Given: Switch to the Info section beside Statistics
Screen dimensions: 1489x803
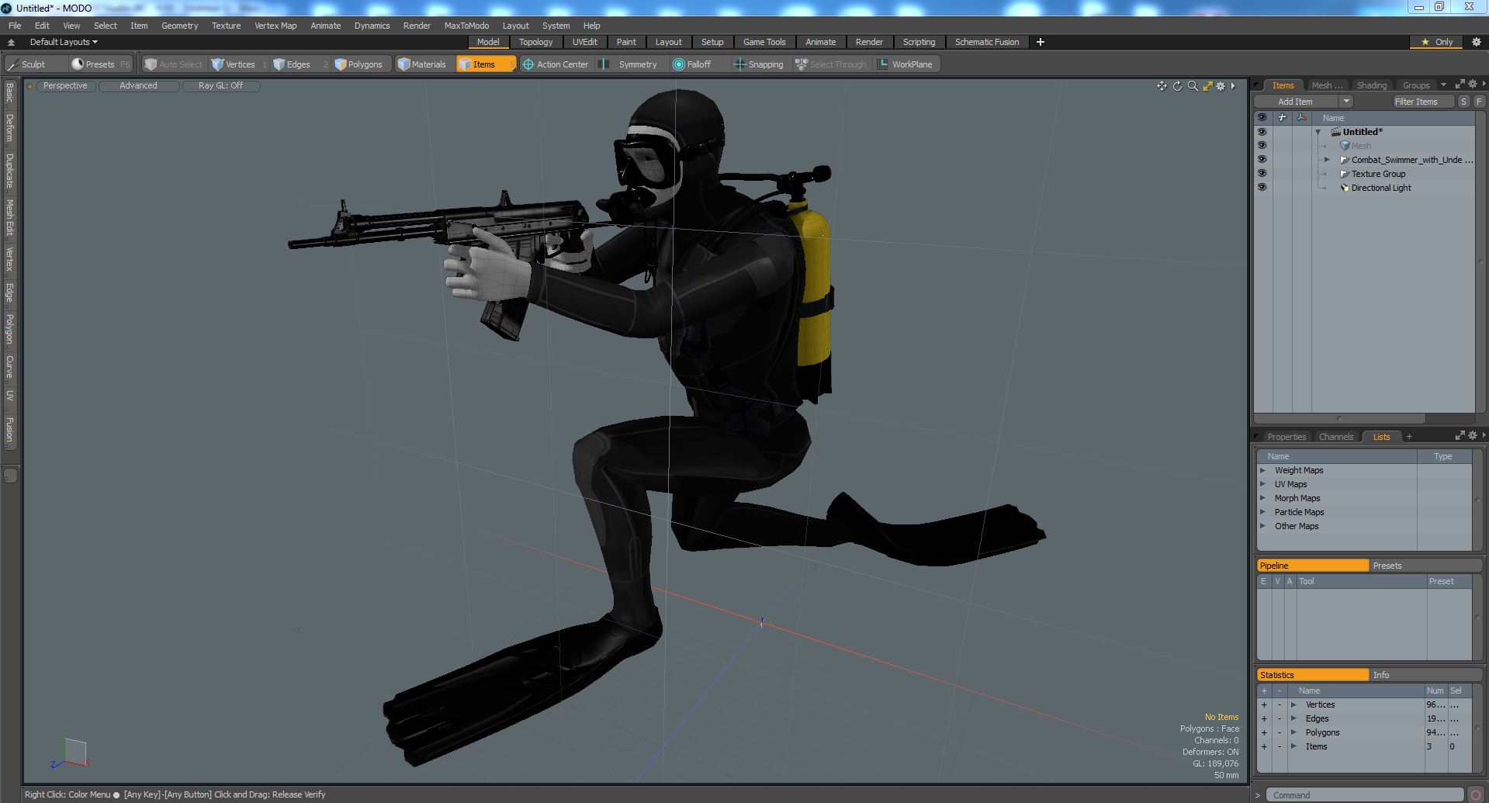Looking at the screenshot, I should point(1425,675).
